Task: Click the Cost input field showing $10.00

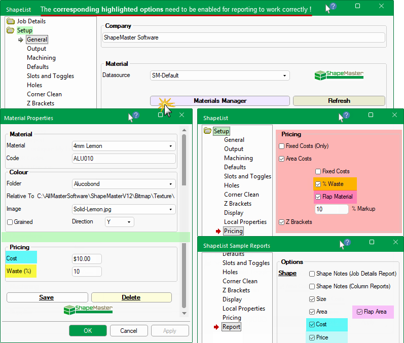Action: click(87, 259)
